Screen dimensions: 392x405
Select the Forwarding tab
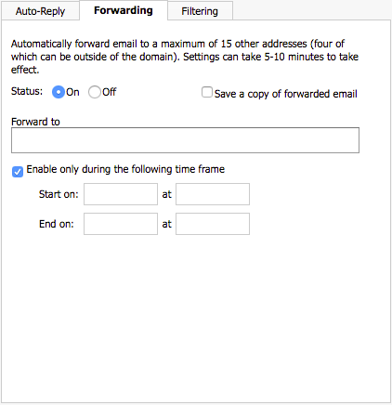tap(124, 10)
